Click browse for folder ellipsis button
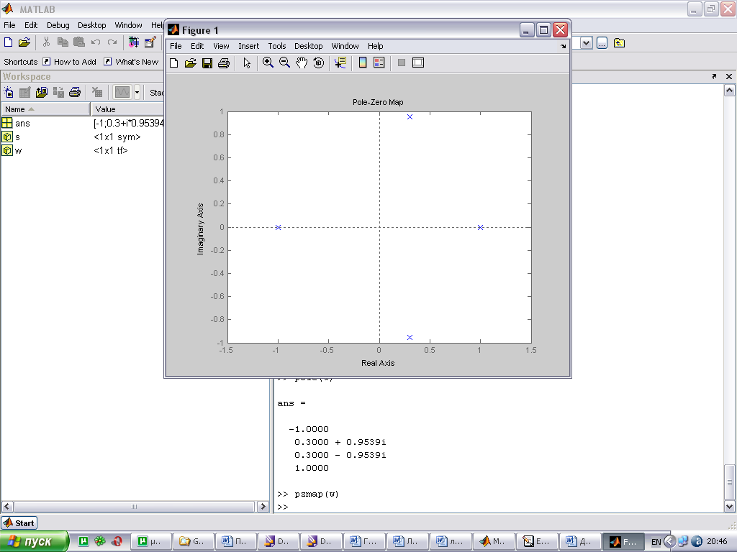The width and height of the screenshot is (737, 552). 602,43
